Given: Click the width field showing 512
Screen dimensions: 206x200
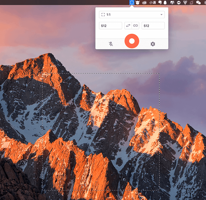Looking at the screenshot, I should (x=110, y=25).
